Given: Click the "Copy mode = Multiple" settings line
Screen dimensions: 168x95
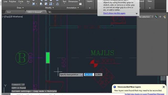Looking at the screenshot, I should coord(34,91).
